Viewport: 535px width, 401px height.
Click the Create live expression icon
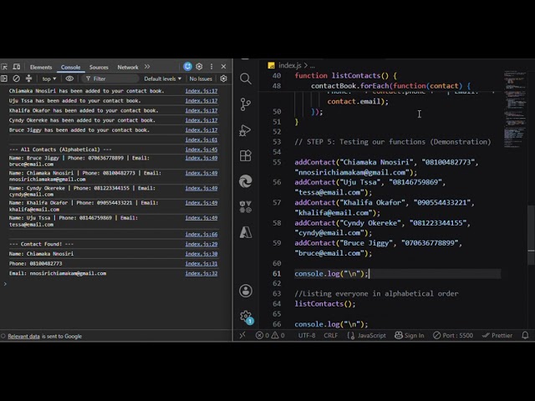pyautogui.click(x=69, y=79)
